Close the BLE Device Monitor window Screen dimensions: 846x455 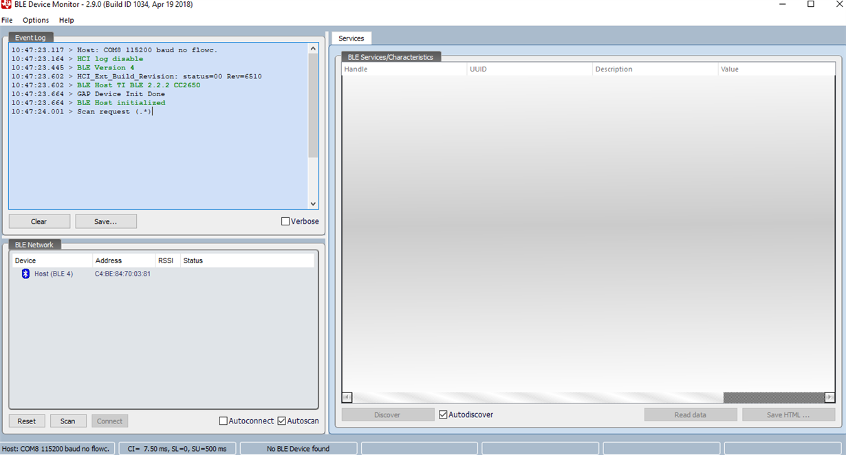838,5
